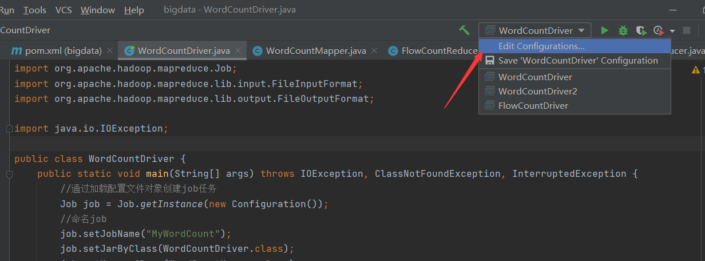705x261 pixels.
Task: Collapse the import block fold marker
Action: tap(9, 129)
